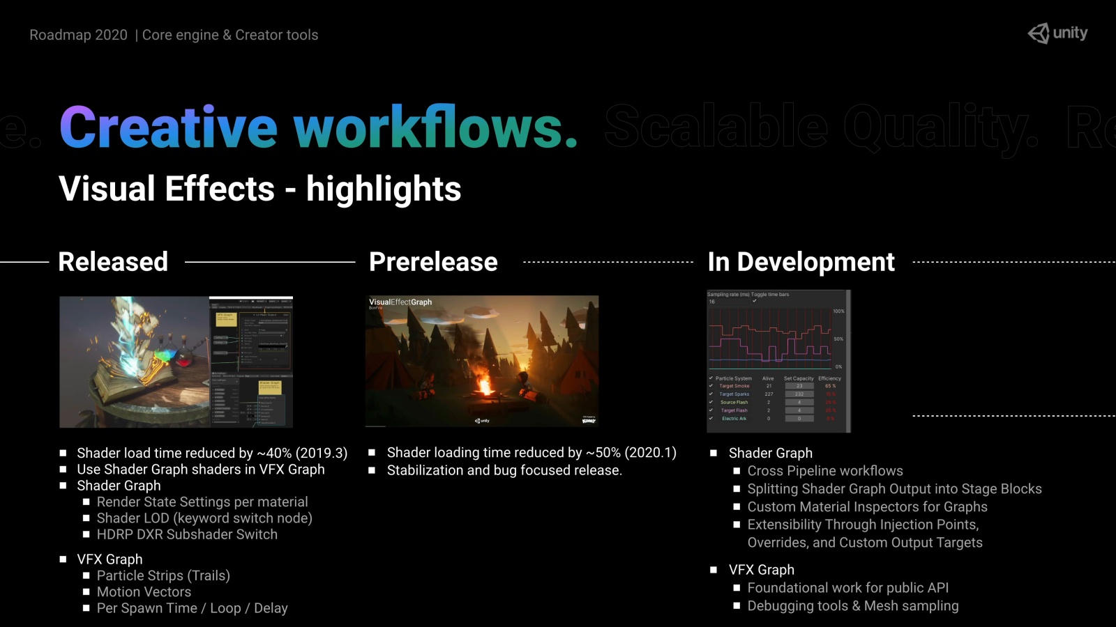Click the Set Capacity field for Target Flash

799,410
